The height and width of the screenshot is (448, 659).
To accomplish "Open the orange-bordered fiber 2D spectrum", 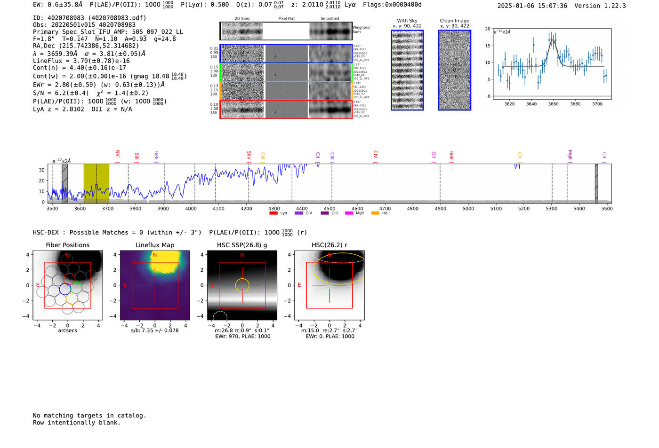I will click(x=242, y=91).
